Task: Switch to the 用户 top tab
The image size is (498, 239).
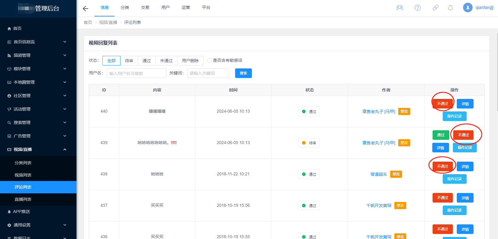Action: coord(166,8)
